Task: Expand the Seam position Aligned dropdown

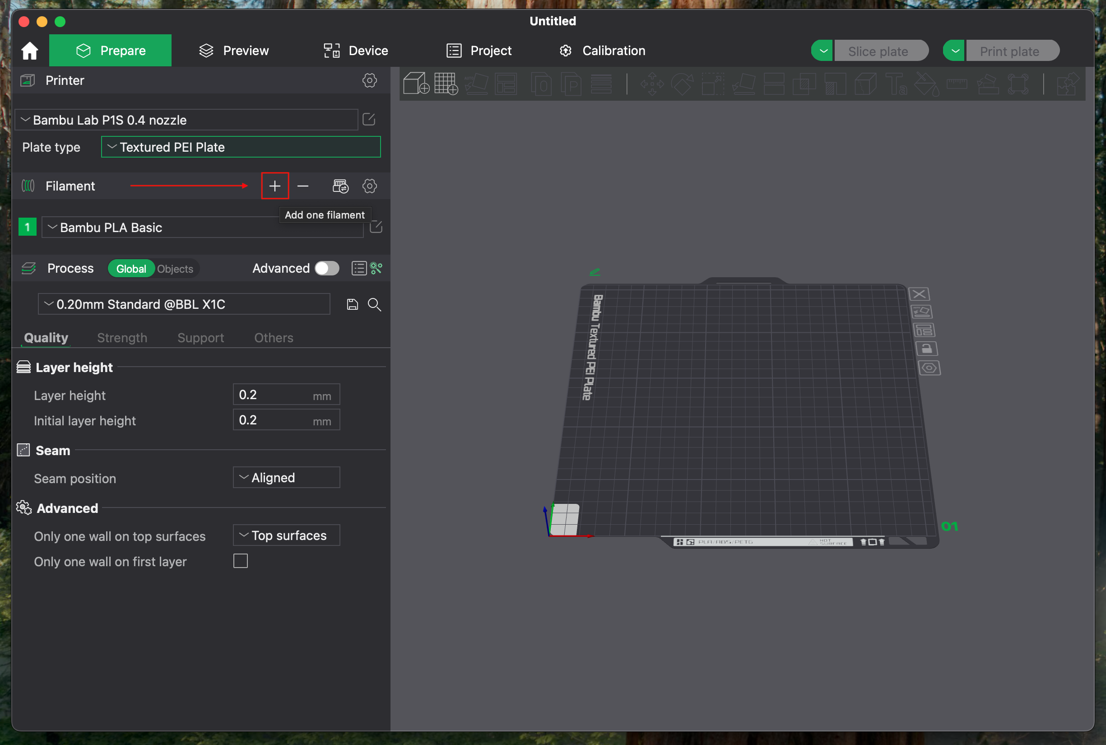Action: (286, 478)
